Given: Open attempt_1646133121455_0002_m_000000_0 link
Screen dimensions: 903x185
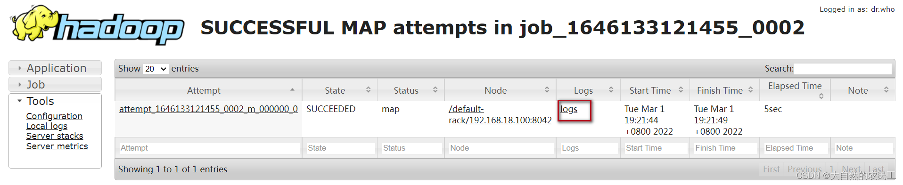Looking at the screenshot, I should pos(208,109).
